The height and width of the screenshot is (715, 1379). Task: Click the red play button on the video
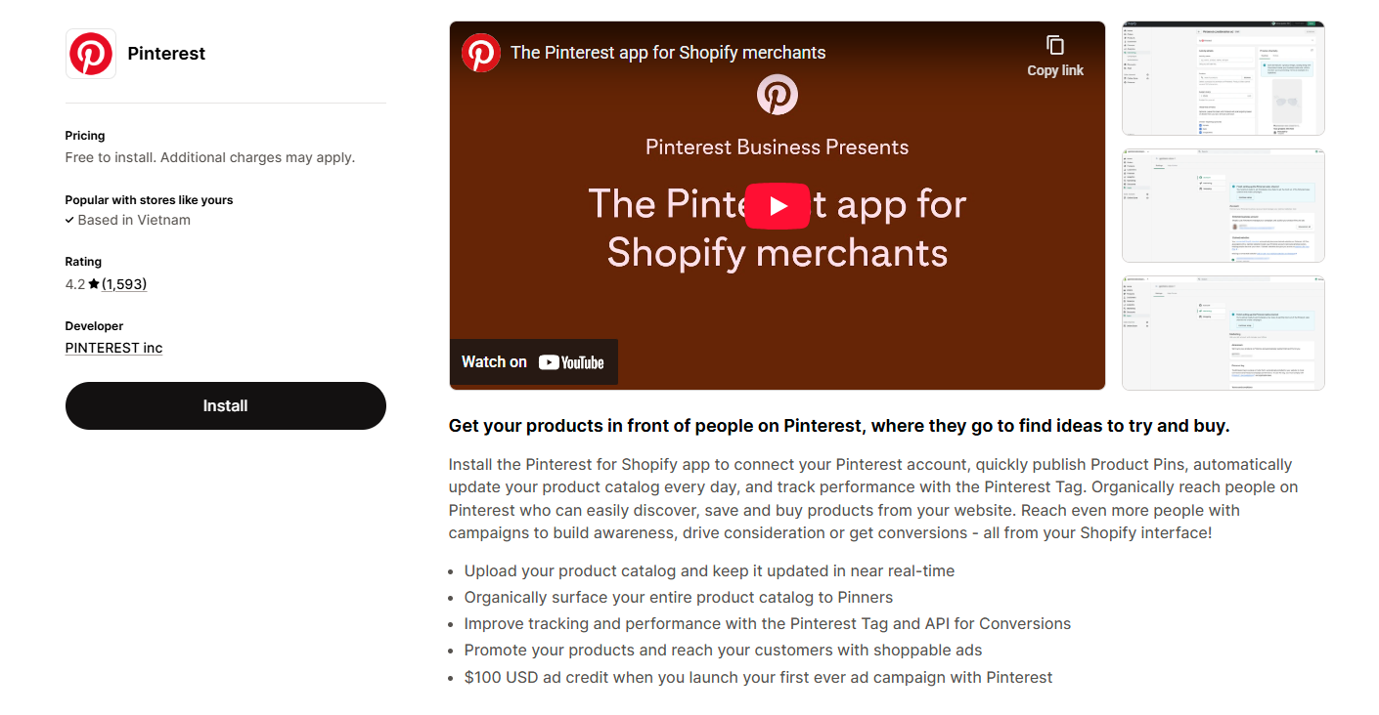[x=777, y=206]
